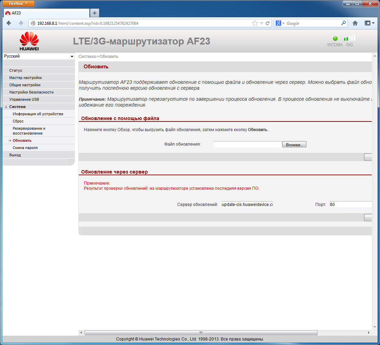Select the Обновить submenu item

[x=39, y=140]
